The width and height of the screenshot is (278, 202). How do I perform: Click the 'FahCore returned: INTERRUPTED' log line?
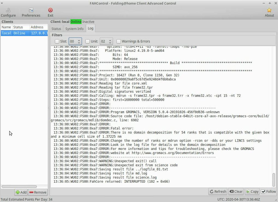point(112,182)
